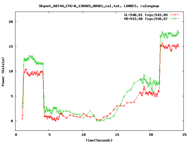Image resolution: width=190 pixels, height=143 pixels.
Task: Click x-axis tick label 20
Action: coord(151,135)
